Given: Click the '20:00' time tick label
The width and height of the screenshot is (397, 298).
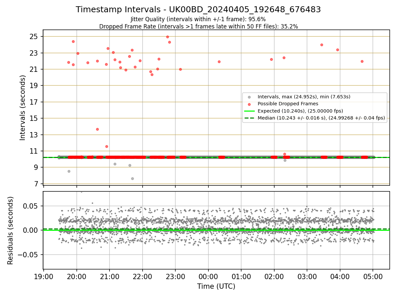Looking at the screenshot, I should point(77,276).
